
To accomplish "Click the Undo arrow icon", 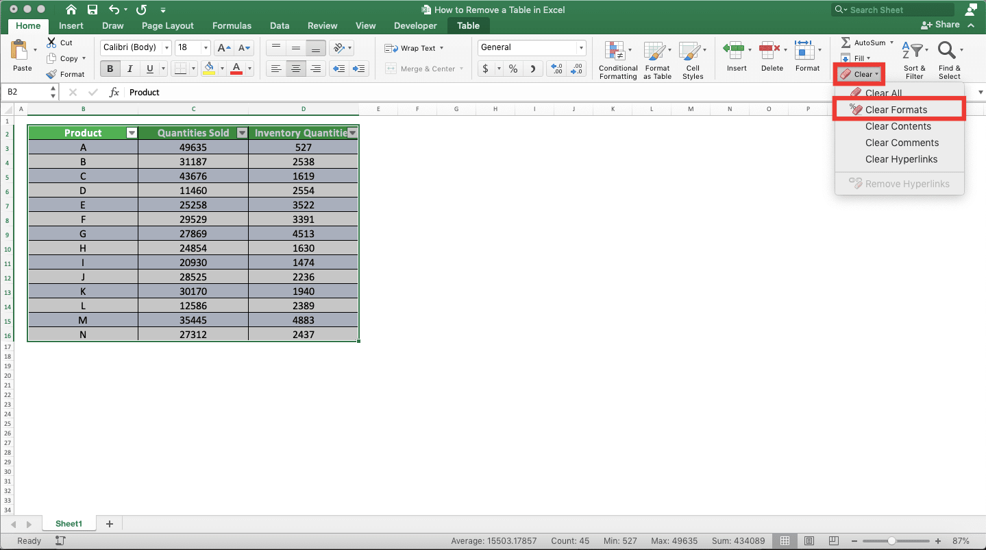I will click(114, 10).
